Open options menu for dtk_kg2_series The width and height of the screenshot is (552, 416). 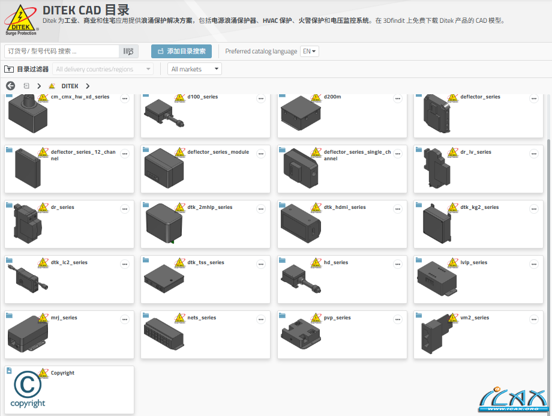pyautogui.click(x=534, y=210)
